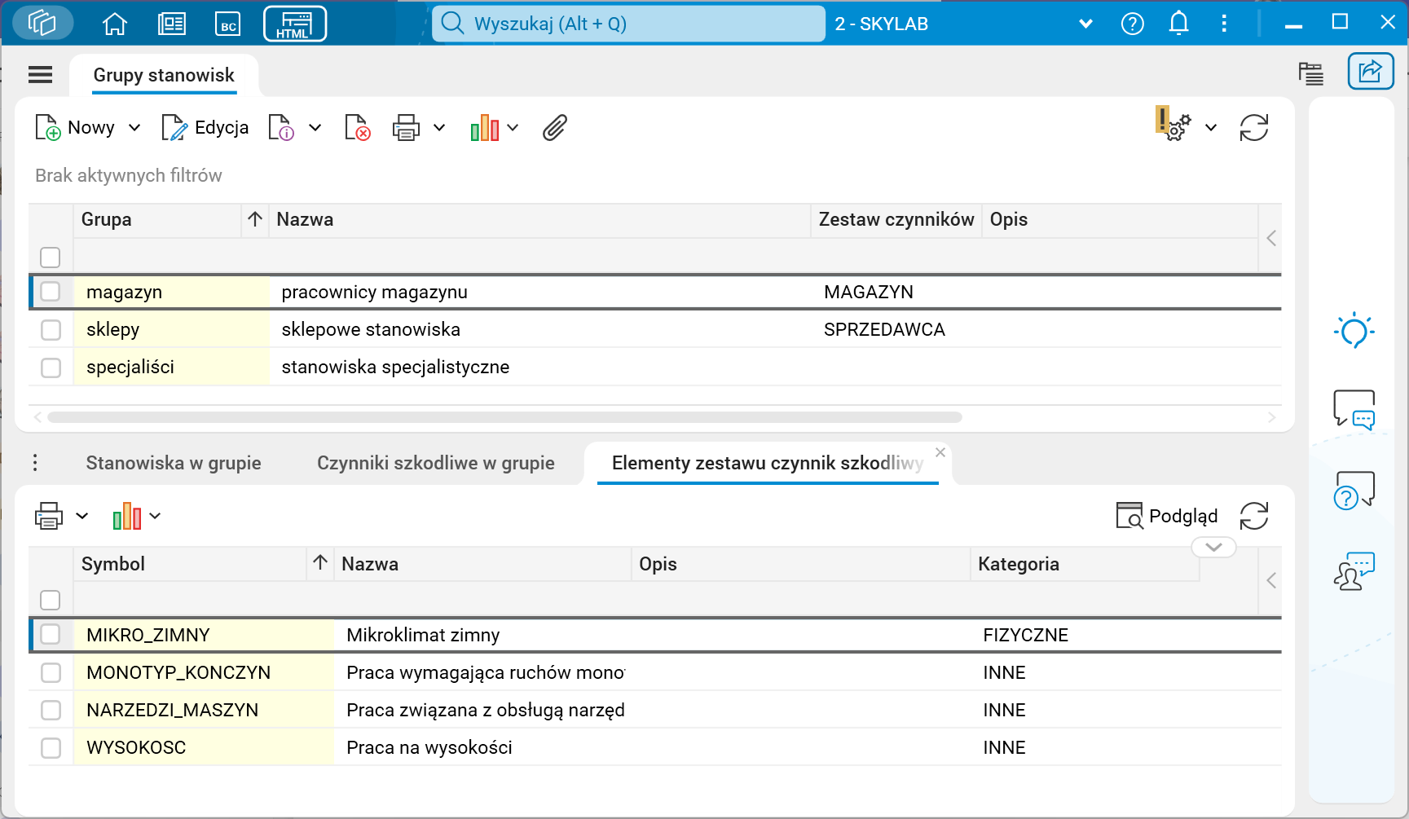Screen dimensions: 1409x819
Task: Expand the Nowy dropdown arrow
Action: 135,127
